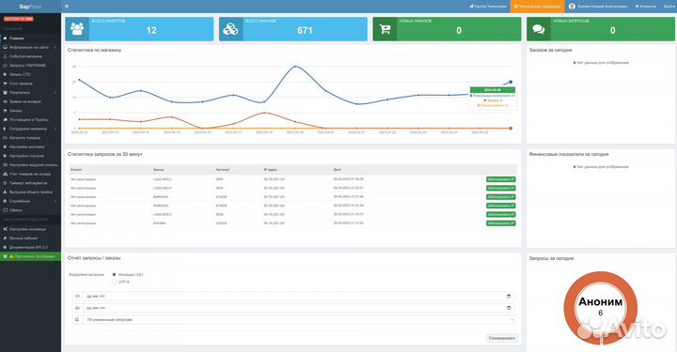
Task: Open the По уникальным запросам dropdown
Action: tap(298, 320)
